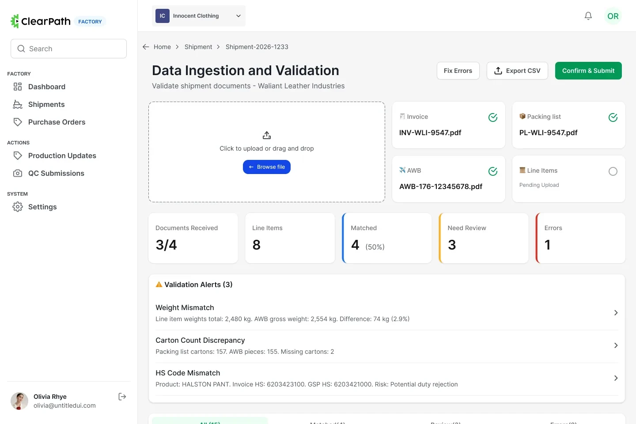Go back using the breadcrumb arrow

146,47
